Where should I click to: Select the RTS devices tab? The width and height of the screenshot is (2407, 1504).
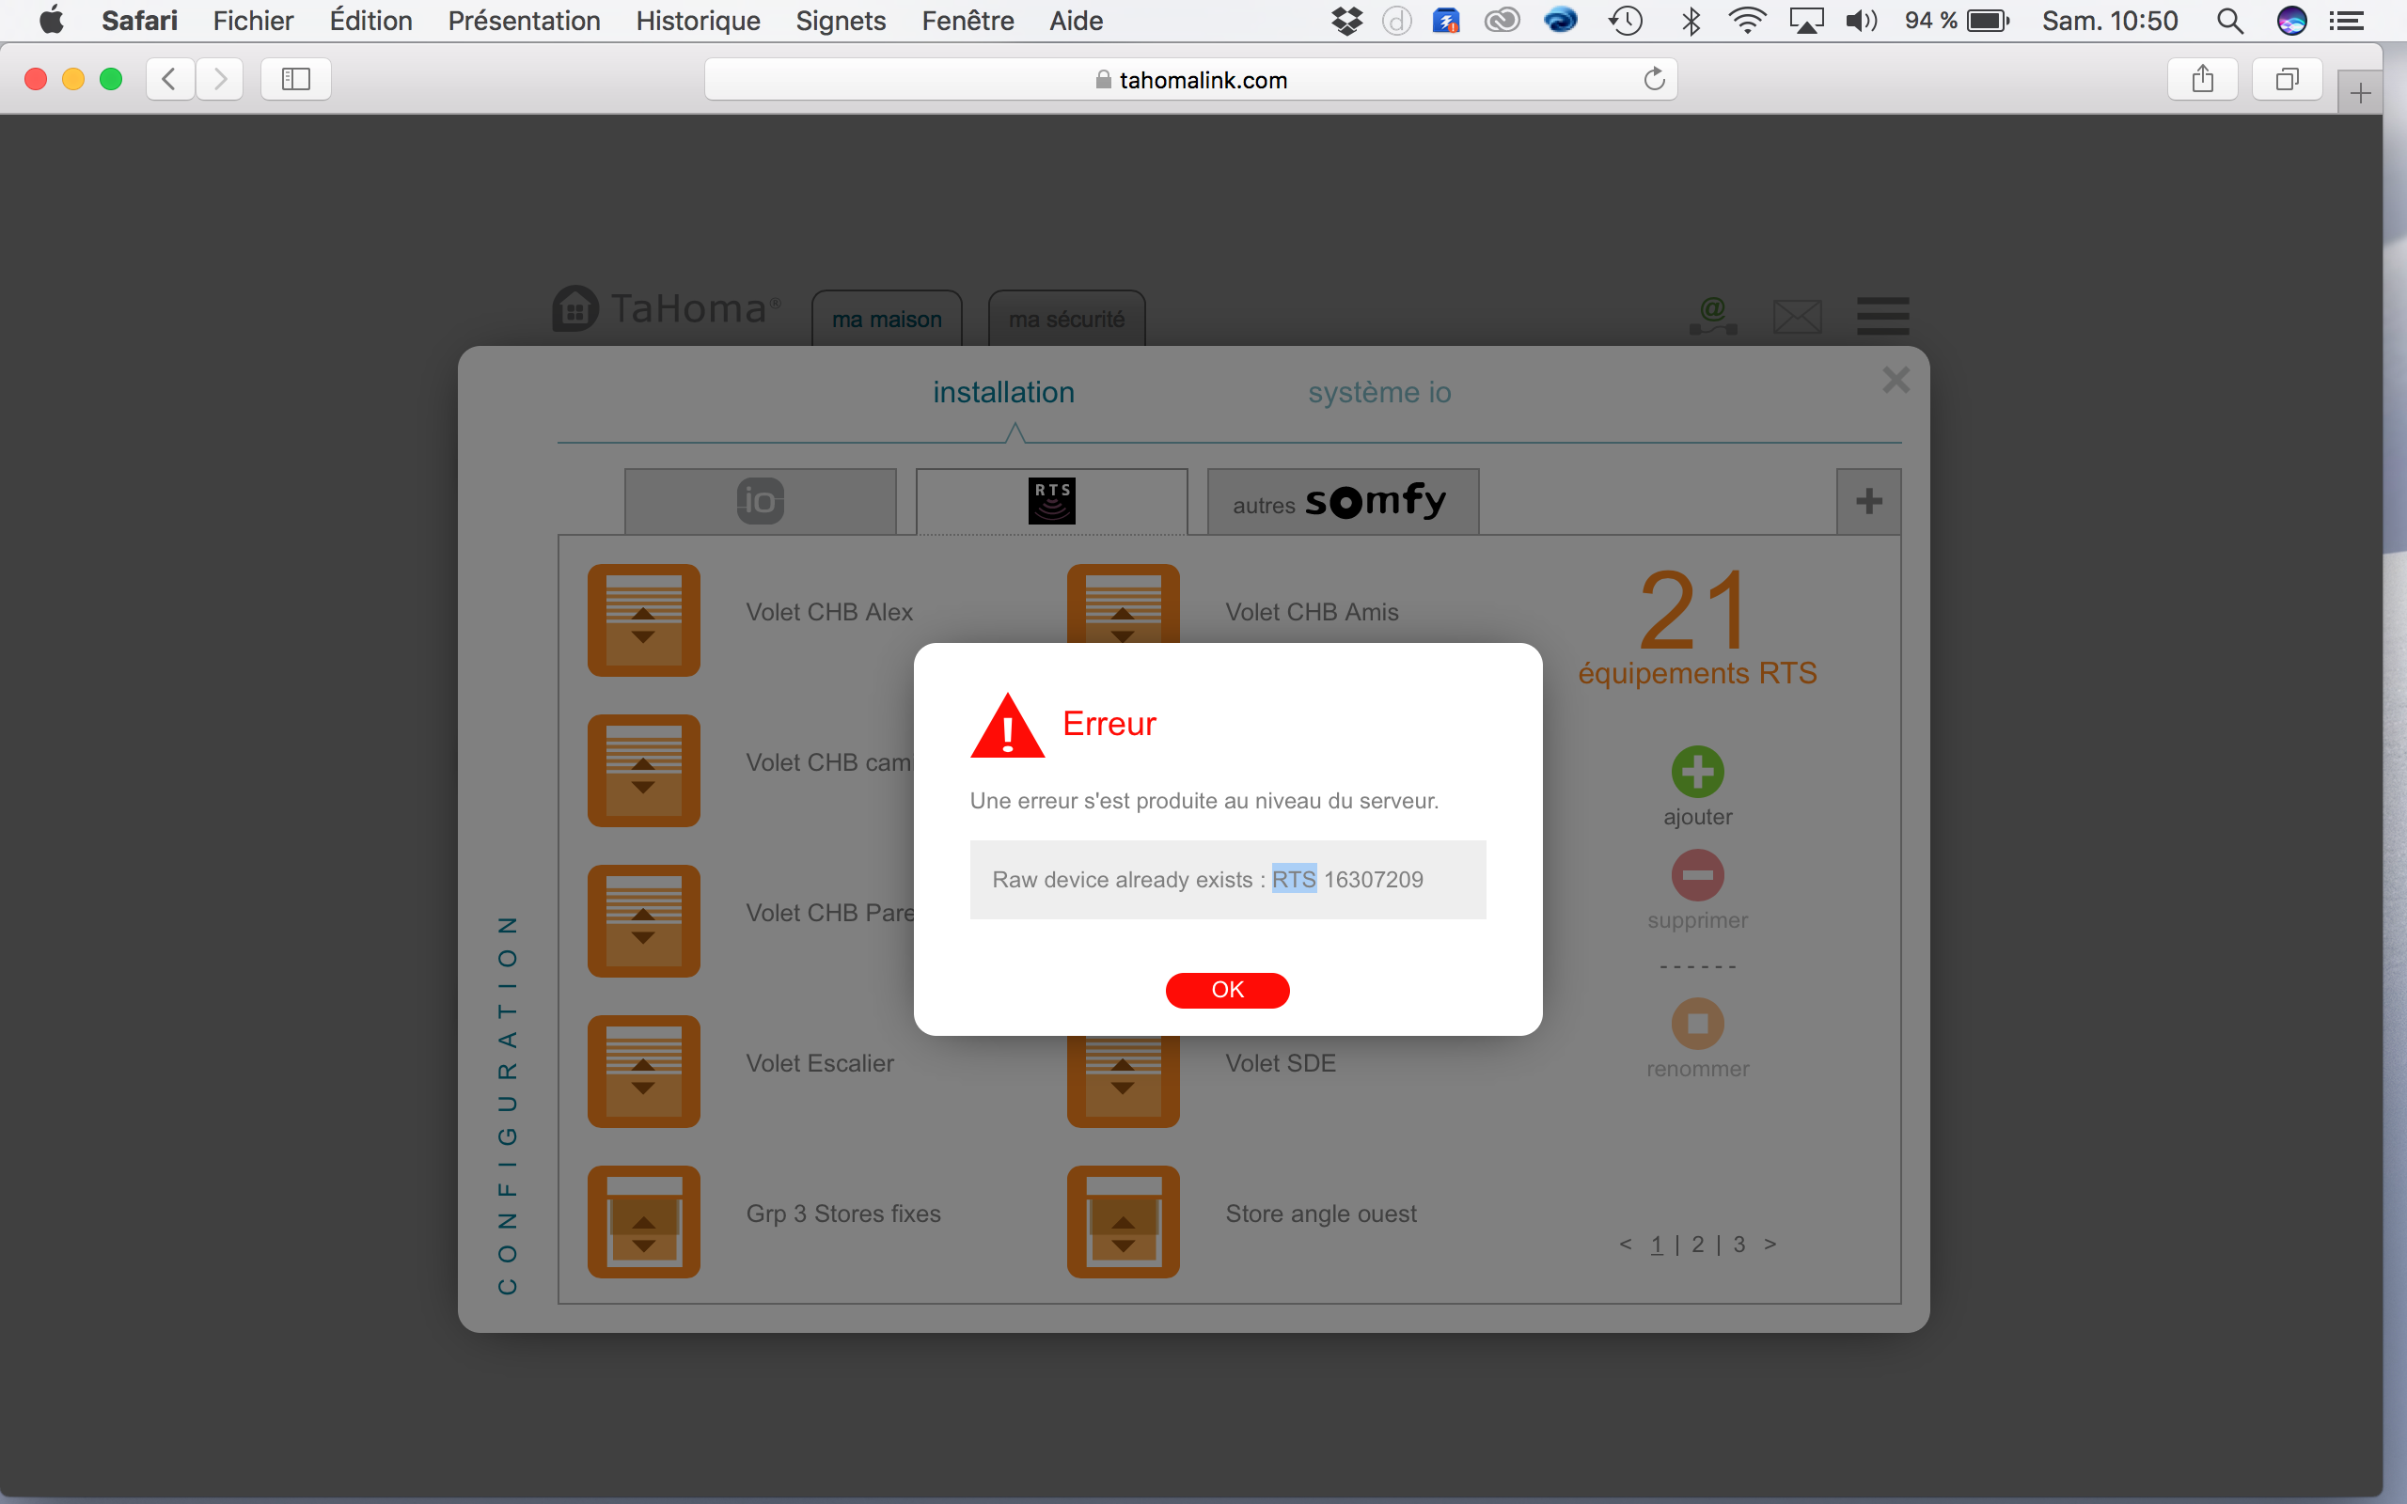[x=1051, y=501]
